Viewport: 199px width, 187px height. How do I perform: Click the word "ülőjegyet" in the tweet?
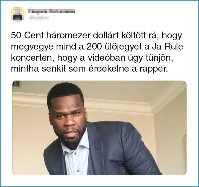123,47
